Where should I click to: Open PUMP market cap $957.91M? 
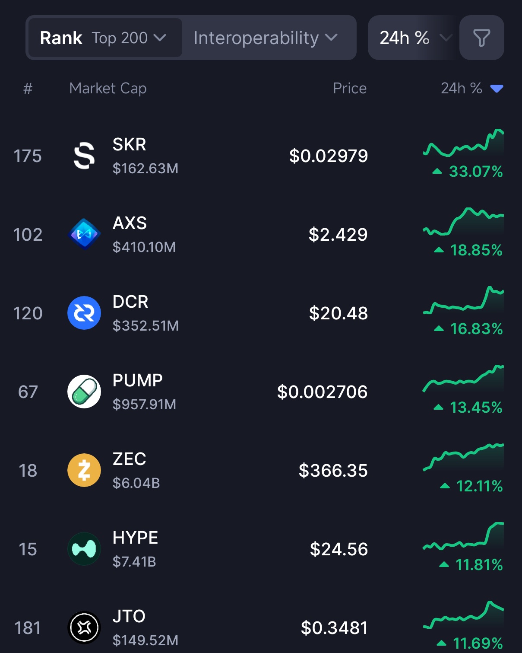[144, 405]
